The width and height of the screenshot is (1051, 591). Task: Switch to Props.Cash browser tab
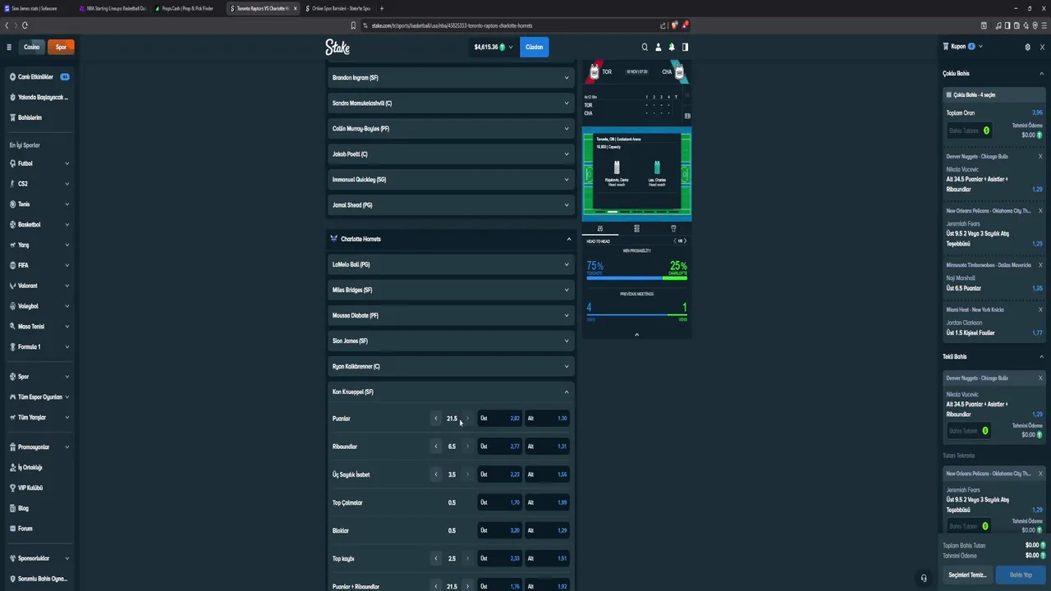tap(187, 8)
